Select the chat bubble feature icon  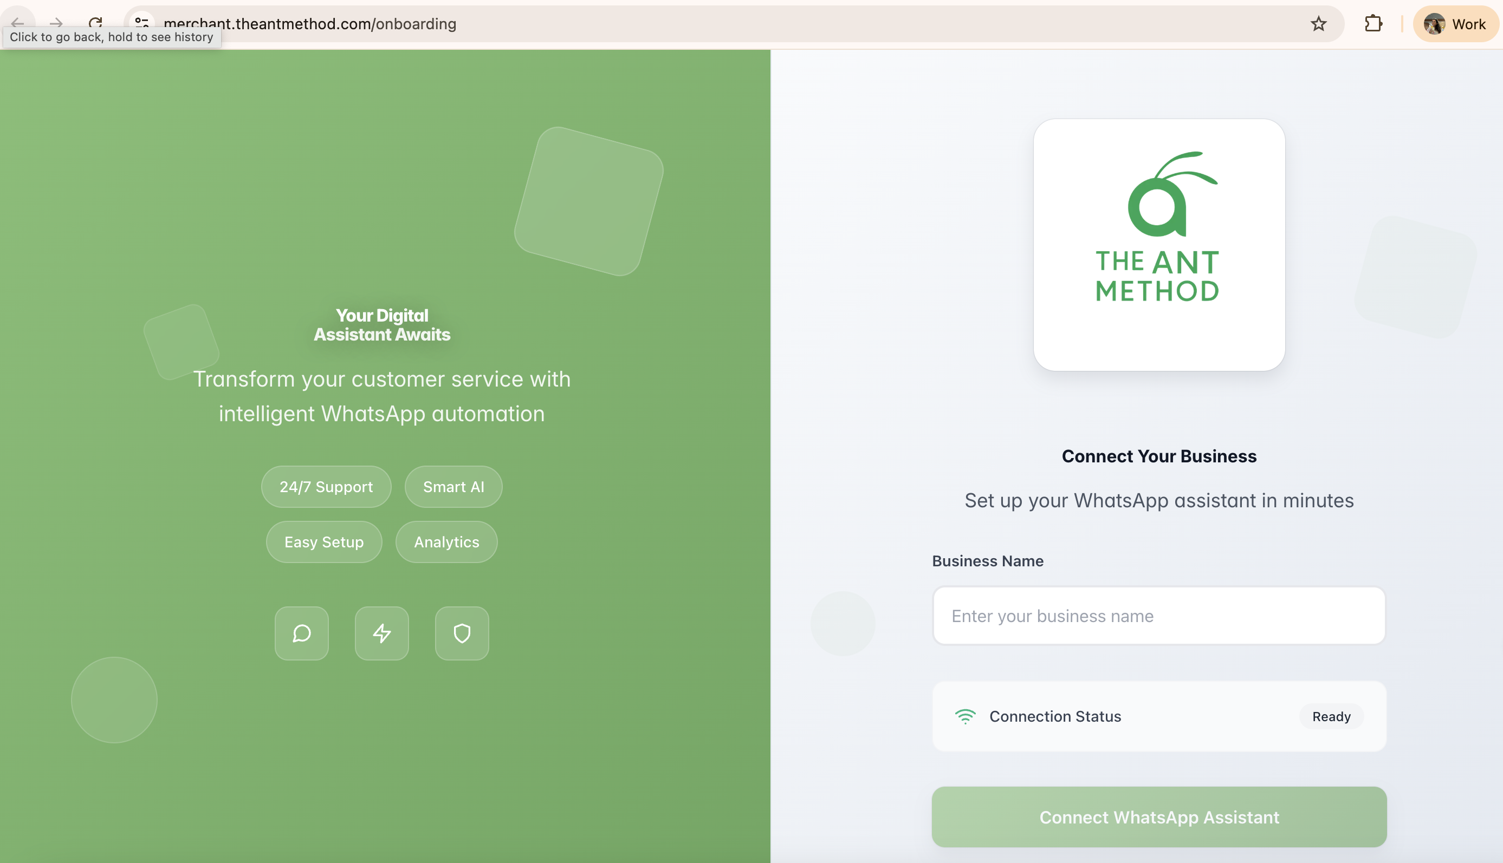[x=301, y=633]
